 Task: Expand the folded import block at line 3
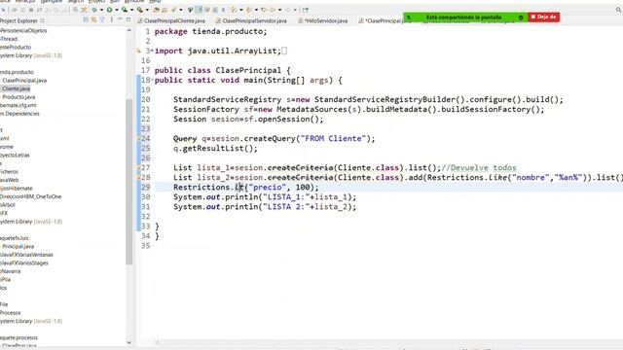[x=152, y=51]
